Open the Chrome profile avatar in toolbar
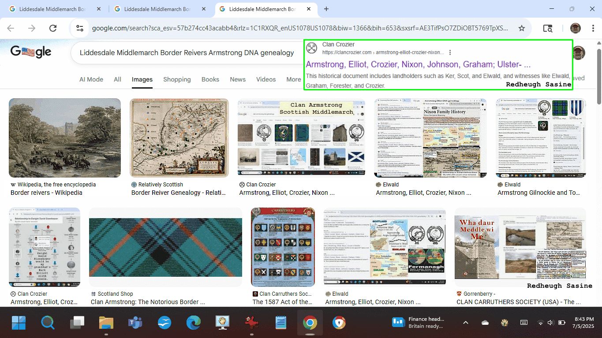602x338 pixels. coord(575,28)
